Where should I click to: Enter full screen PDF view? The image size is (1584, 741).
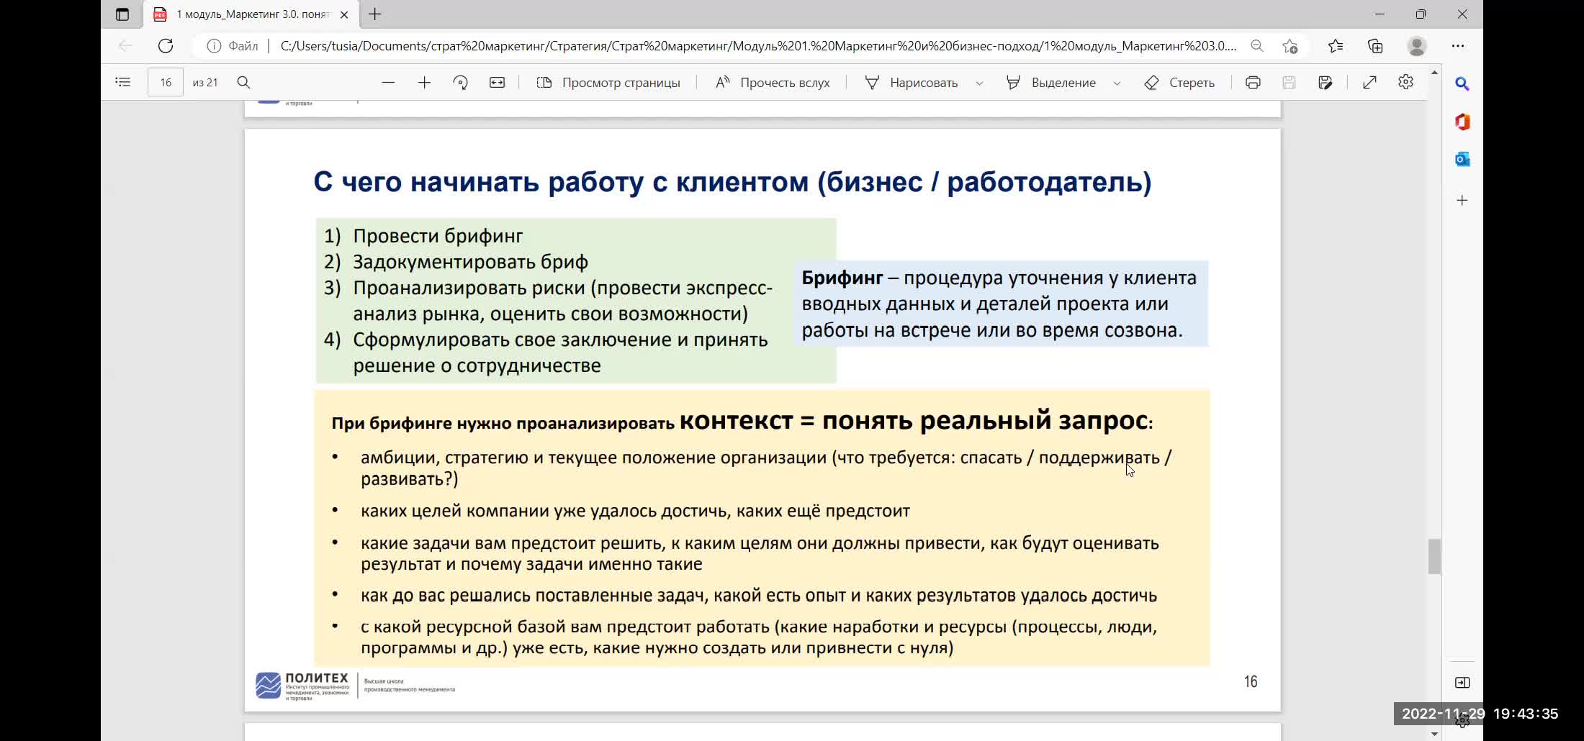[x=1369, y=83]
